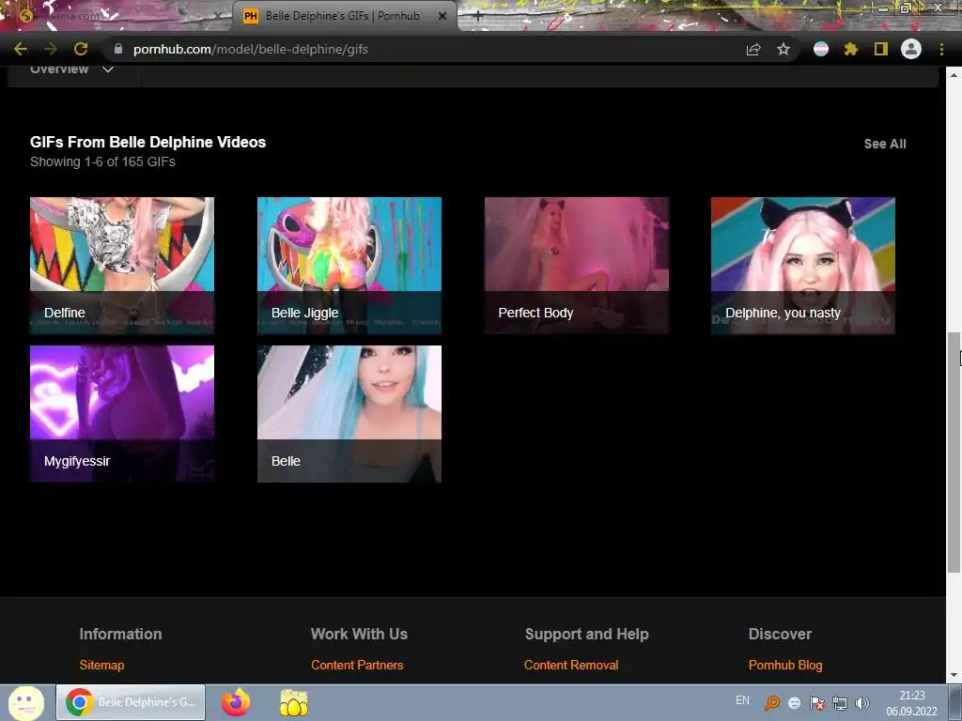Screen dimensions: 962x721
Task: Click the share page icon in address bar
Action: click(753, 49)
